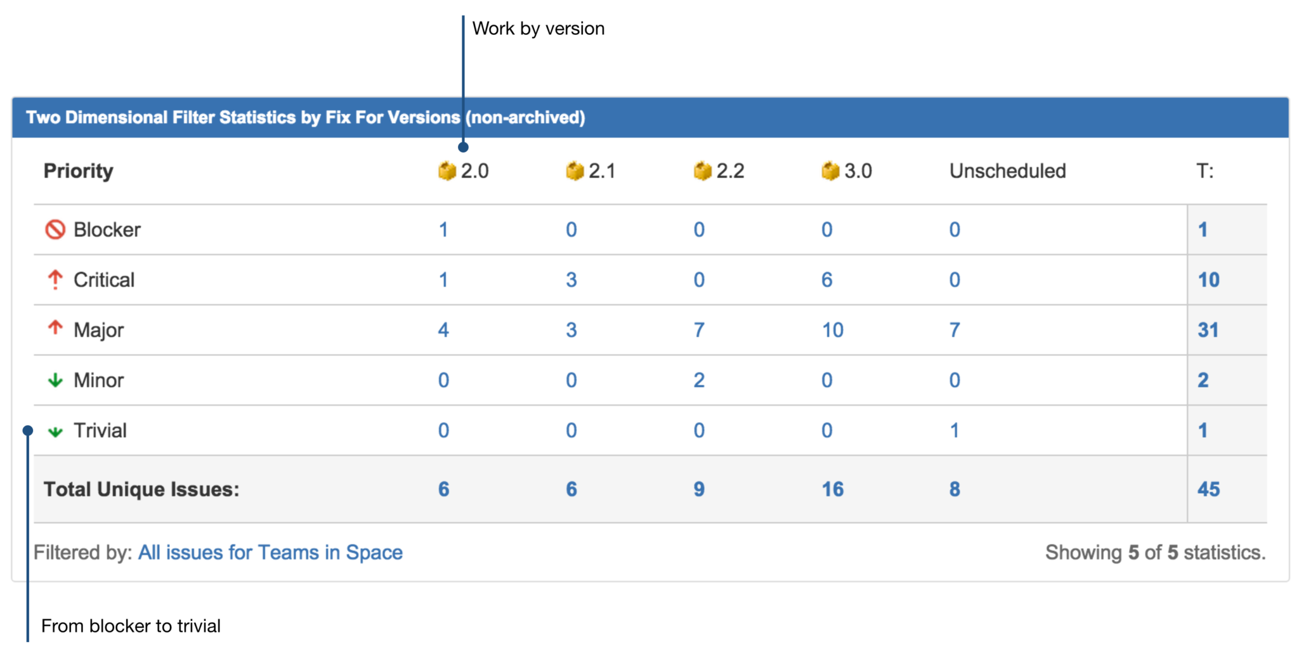Click the Blocker priority label
1299x654 pixels.
[x=107, y=229]
